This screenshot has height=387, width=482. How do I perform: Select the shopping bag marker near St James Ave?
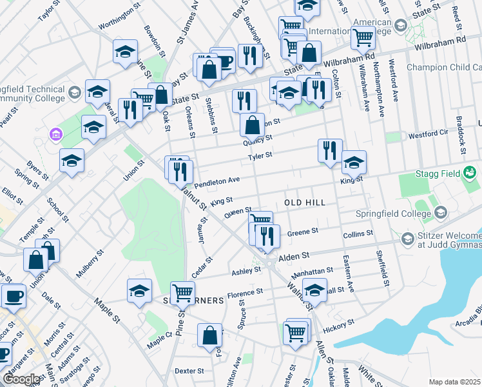click(209, 70)
